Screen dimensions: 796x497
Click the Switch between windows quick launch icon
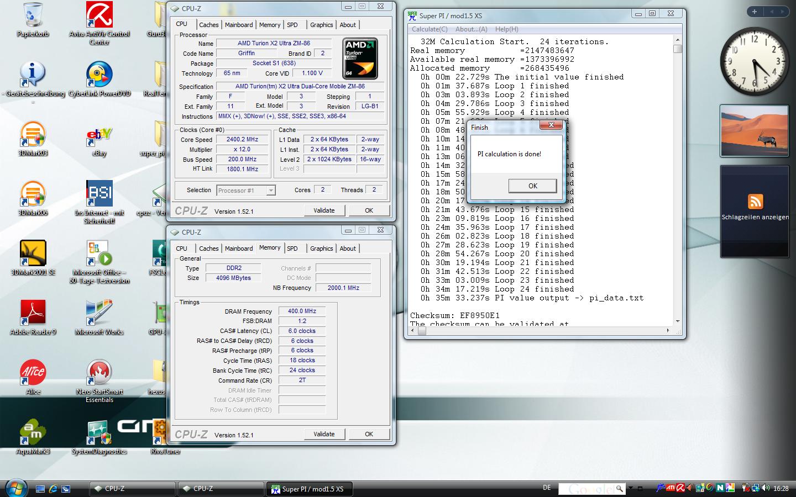[x=66, y=489]
